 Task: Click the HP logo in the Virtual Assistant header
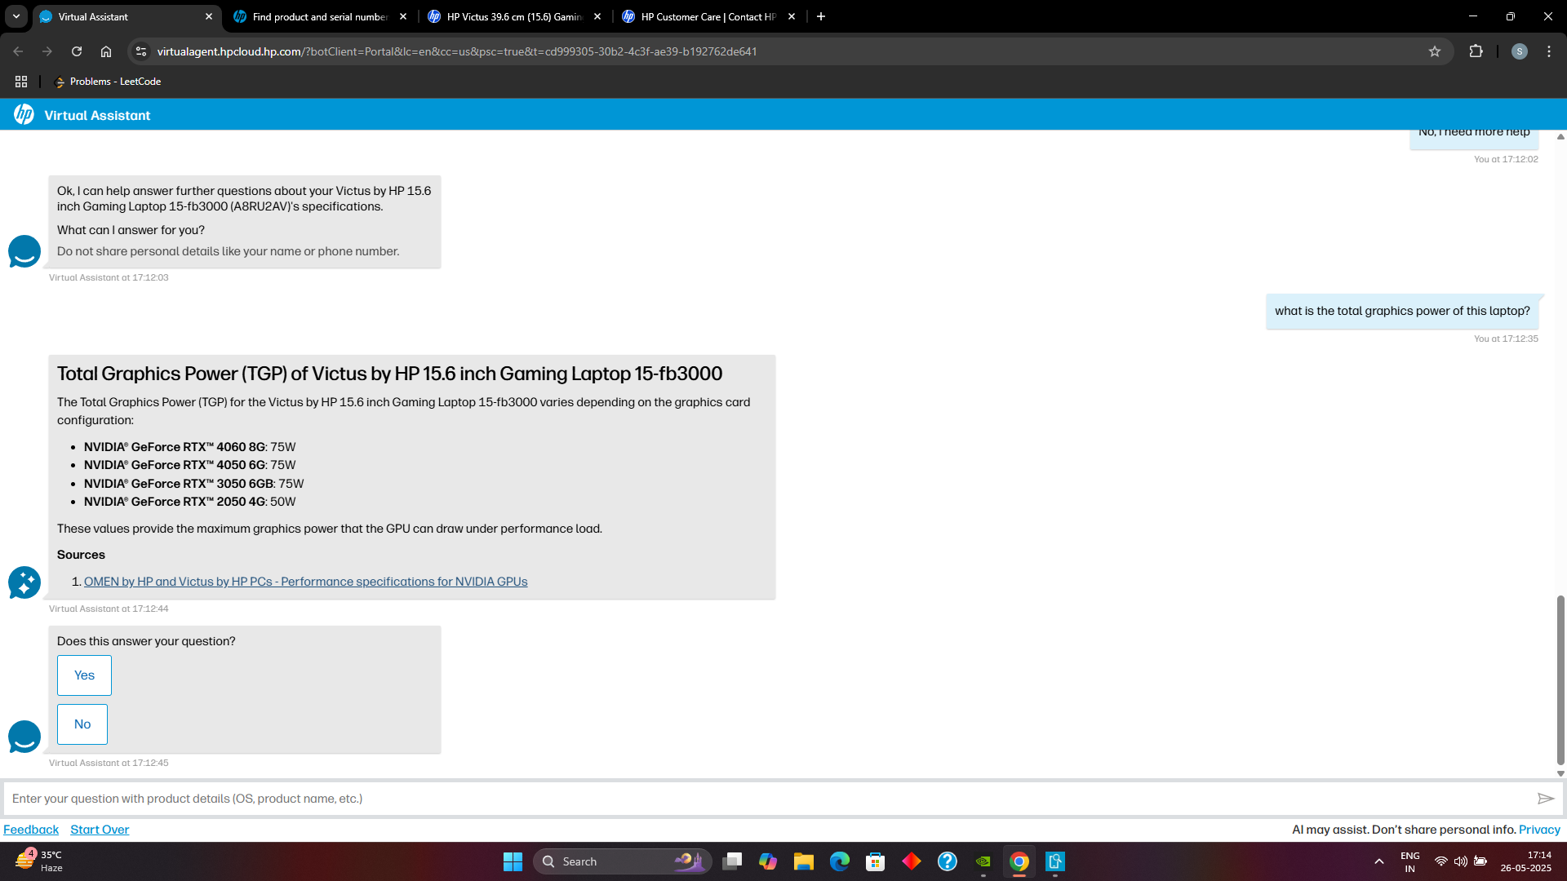tap(24, 114)
